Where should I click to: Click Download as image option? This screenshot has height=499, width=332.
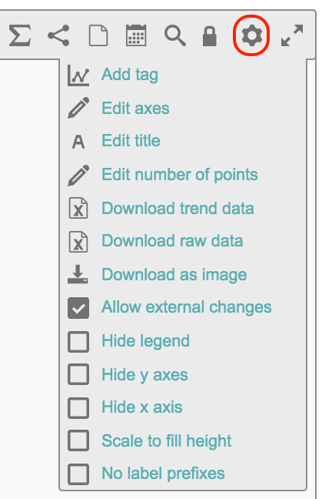tap(174, 275)
